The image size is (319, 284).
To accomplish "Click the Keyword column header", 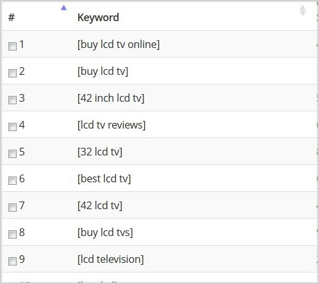I will tap(98, 17).
